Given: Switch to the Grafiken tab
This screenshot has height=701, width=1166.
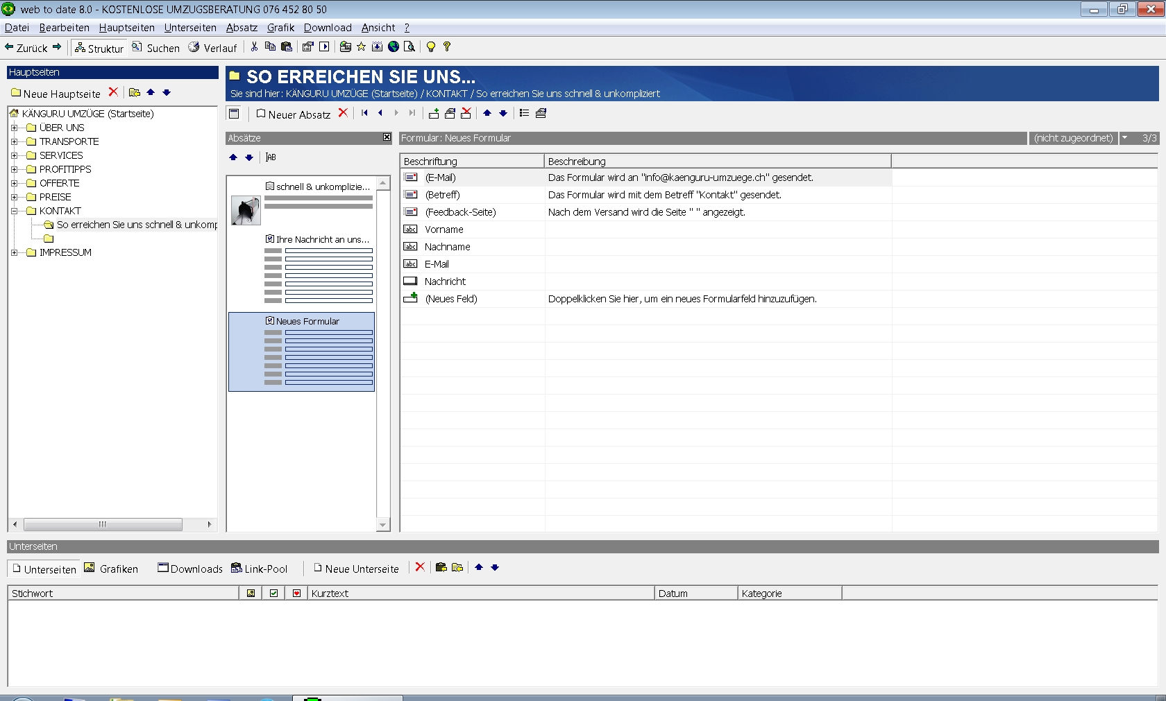Looking at the screenshot, I should pos(111,569).
